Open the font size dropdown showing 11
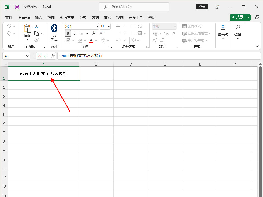 click(109, 27)
